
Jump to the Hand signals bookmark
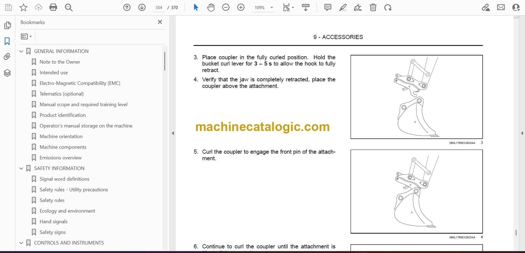[53, 222]
